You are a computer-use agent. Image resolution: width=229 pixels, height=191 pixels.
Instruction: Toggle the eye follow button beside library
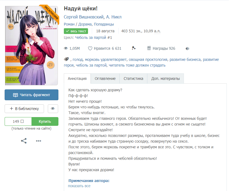coord(53,109)
